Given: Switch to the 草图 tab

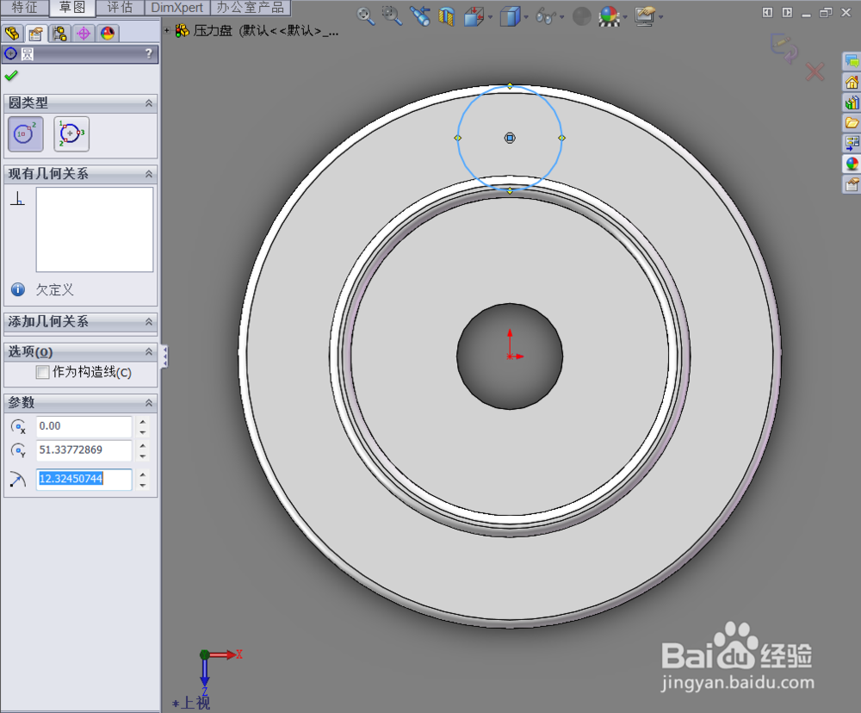Looking at the screenshot, I should click(72, 8).
